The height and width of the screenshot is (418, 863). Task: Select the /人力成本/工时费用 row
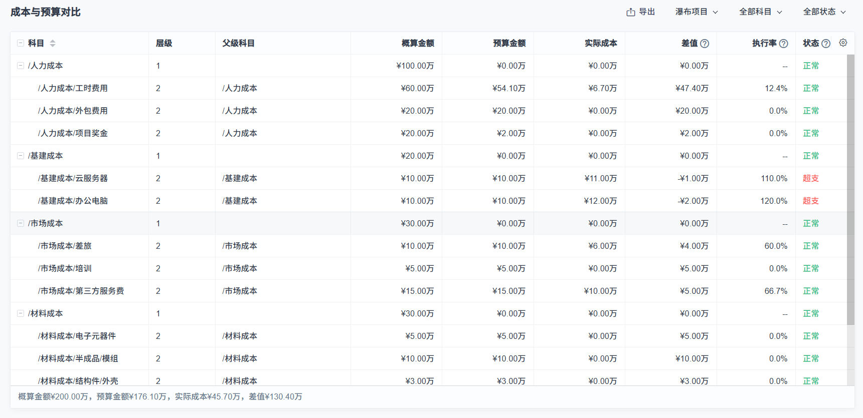428,88
